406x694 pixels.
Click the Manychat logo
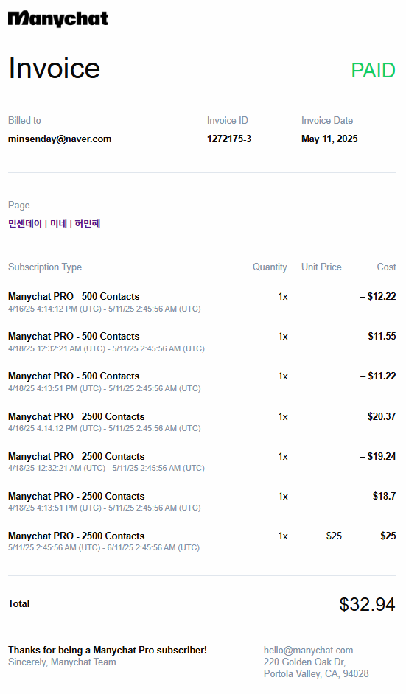pos(58,18)
